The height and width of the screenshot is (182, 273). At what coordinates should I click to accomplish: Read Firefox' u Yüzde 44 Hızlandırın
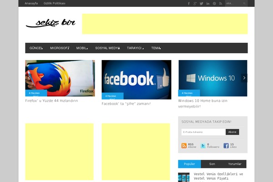tap(51, 101)
